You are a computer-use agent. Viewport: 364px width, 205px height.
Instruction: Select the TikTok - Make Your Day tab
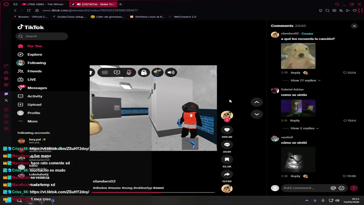pos(94,4)
